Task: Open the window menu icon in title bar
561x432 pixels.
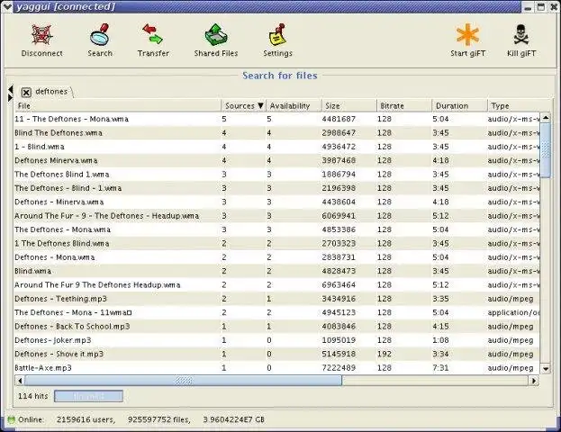Action: [x=7, y=6]
